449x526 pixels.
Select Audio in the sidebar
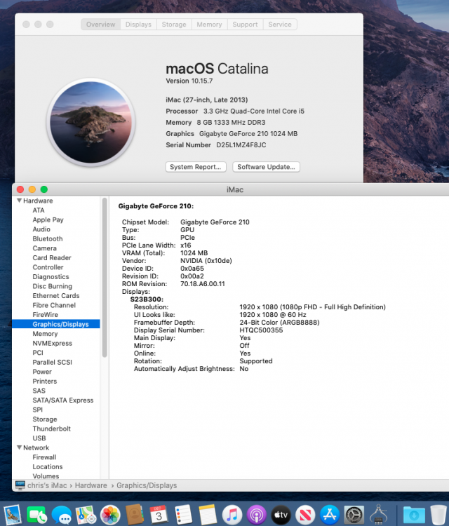[x=41, y=229]
